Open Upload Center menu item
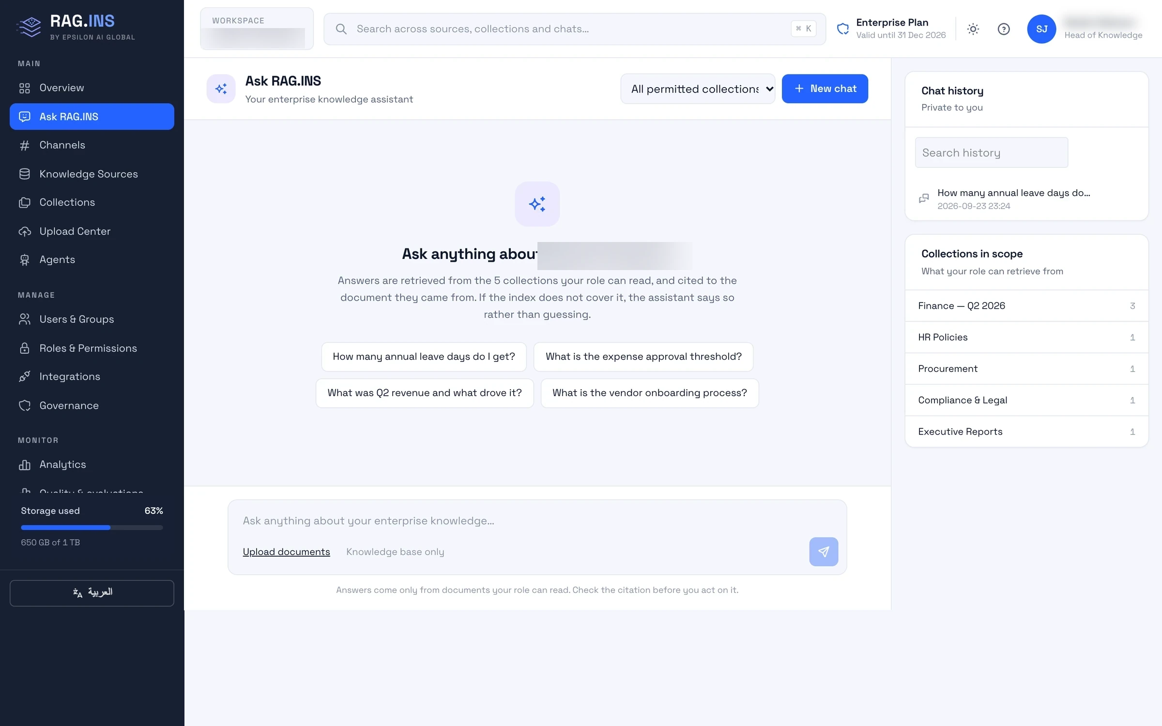 (x=92, y=231)
